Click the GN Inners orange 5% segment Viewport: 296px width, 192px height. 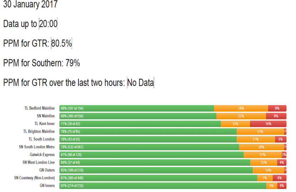[271, 186]
